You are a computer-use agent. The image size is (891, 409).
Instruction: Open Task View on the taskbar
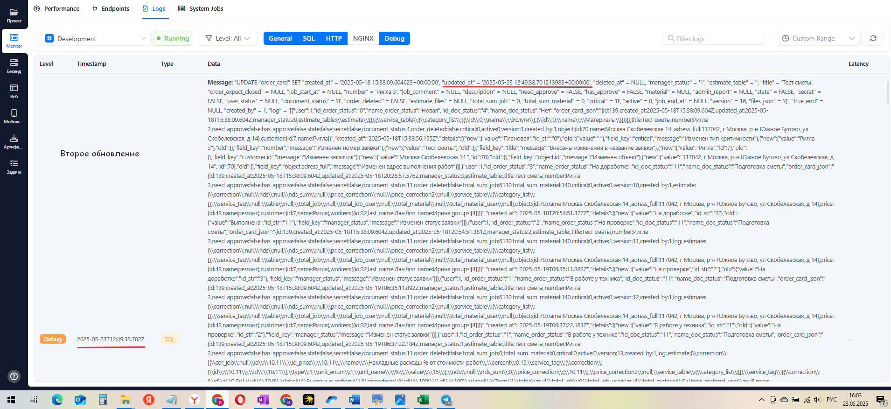click(34, 400)
